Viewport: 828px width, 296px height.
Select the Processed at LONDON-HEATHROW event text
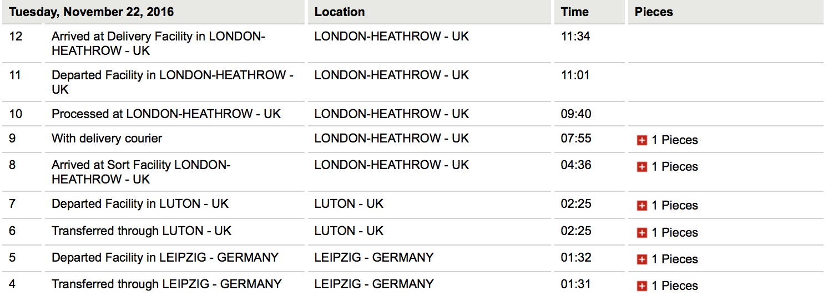(x=166, y=114)
